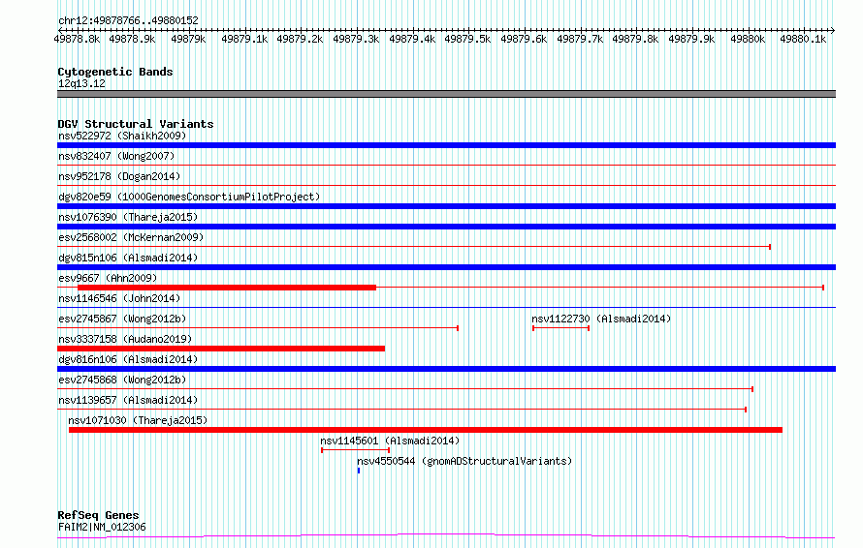Screen dimensions: 863x548
Task: Click the small blue nsv4550544 marker
Action: coord(359,471)
